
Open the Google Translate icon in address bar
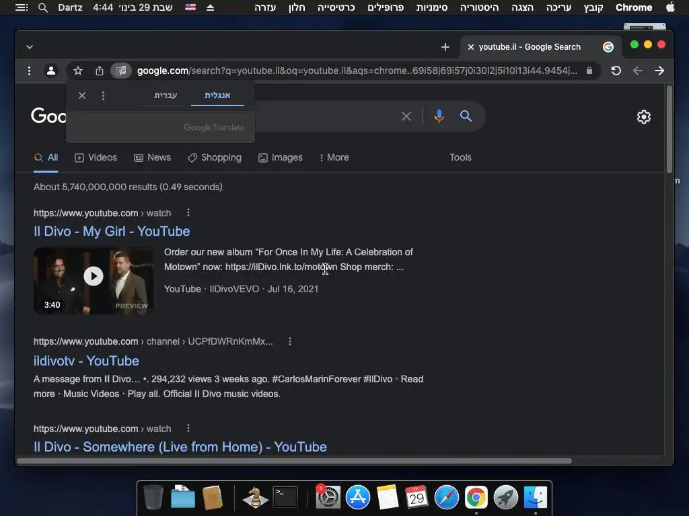(x=121, y=71)
